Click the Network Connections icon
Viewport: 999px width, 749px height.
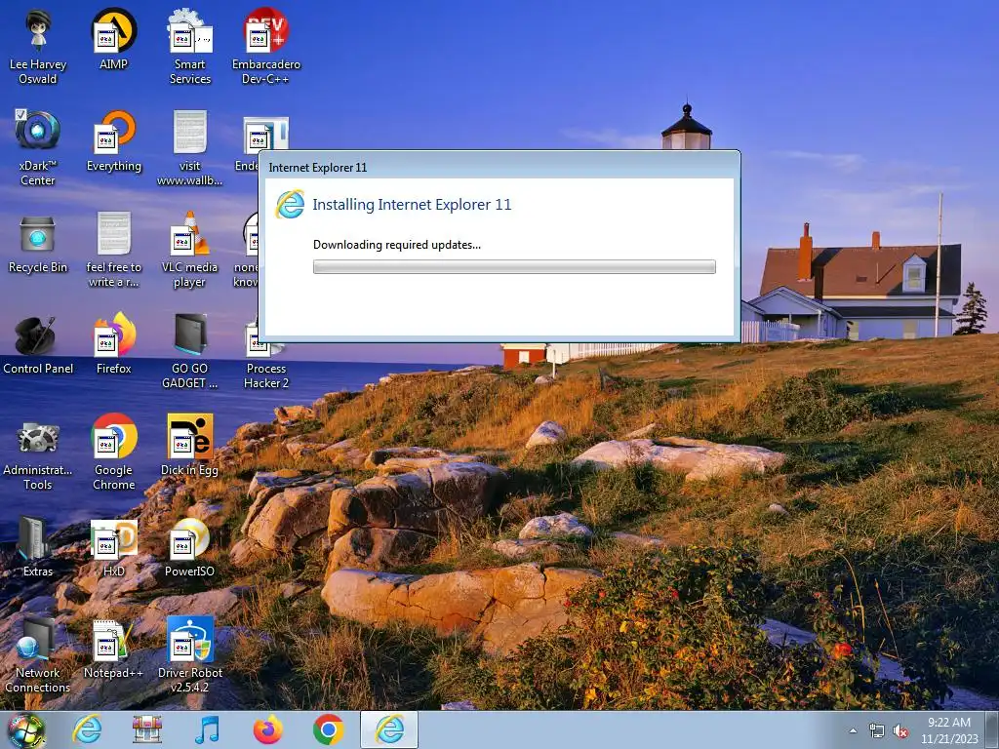[38, 654]
